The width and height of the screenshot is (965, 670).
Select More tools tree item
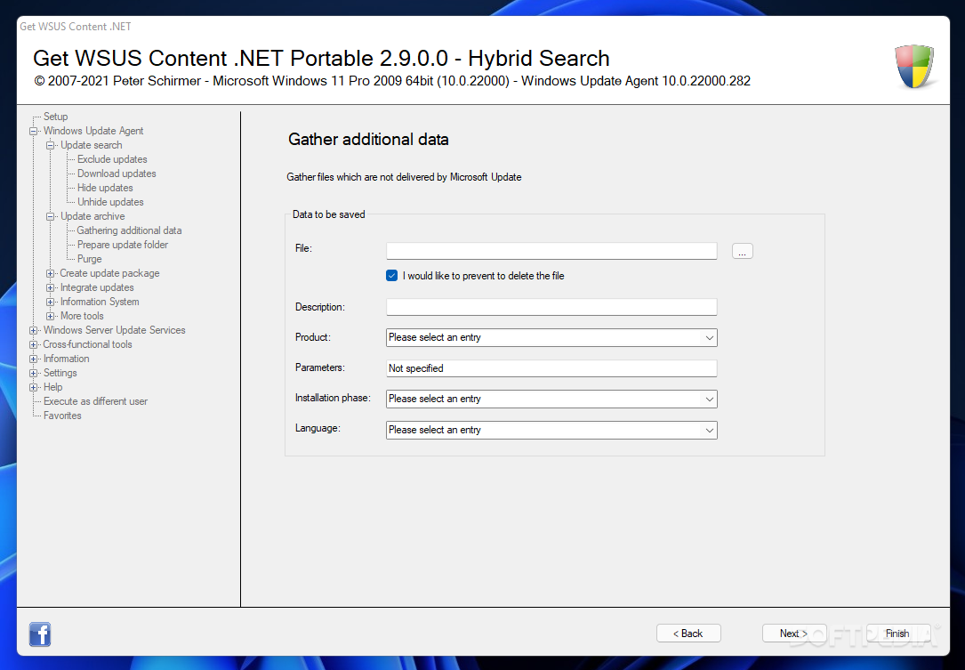(82, 315)
